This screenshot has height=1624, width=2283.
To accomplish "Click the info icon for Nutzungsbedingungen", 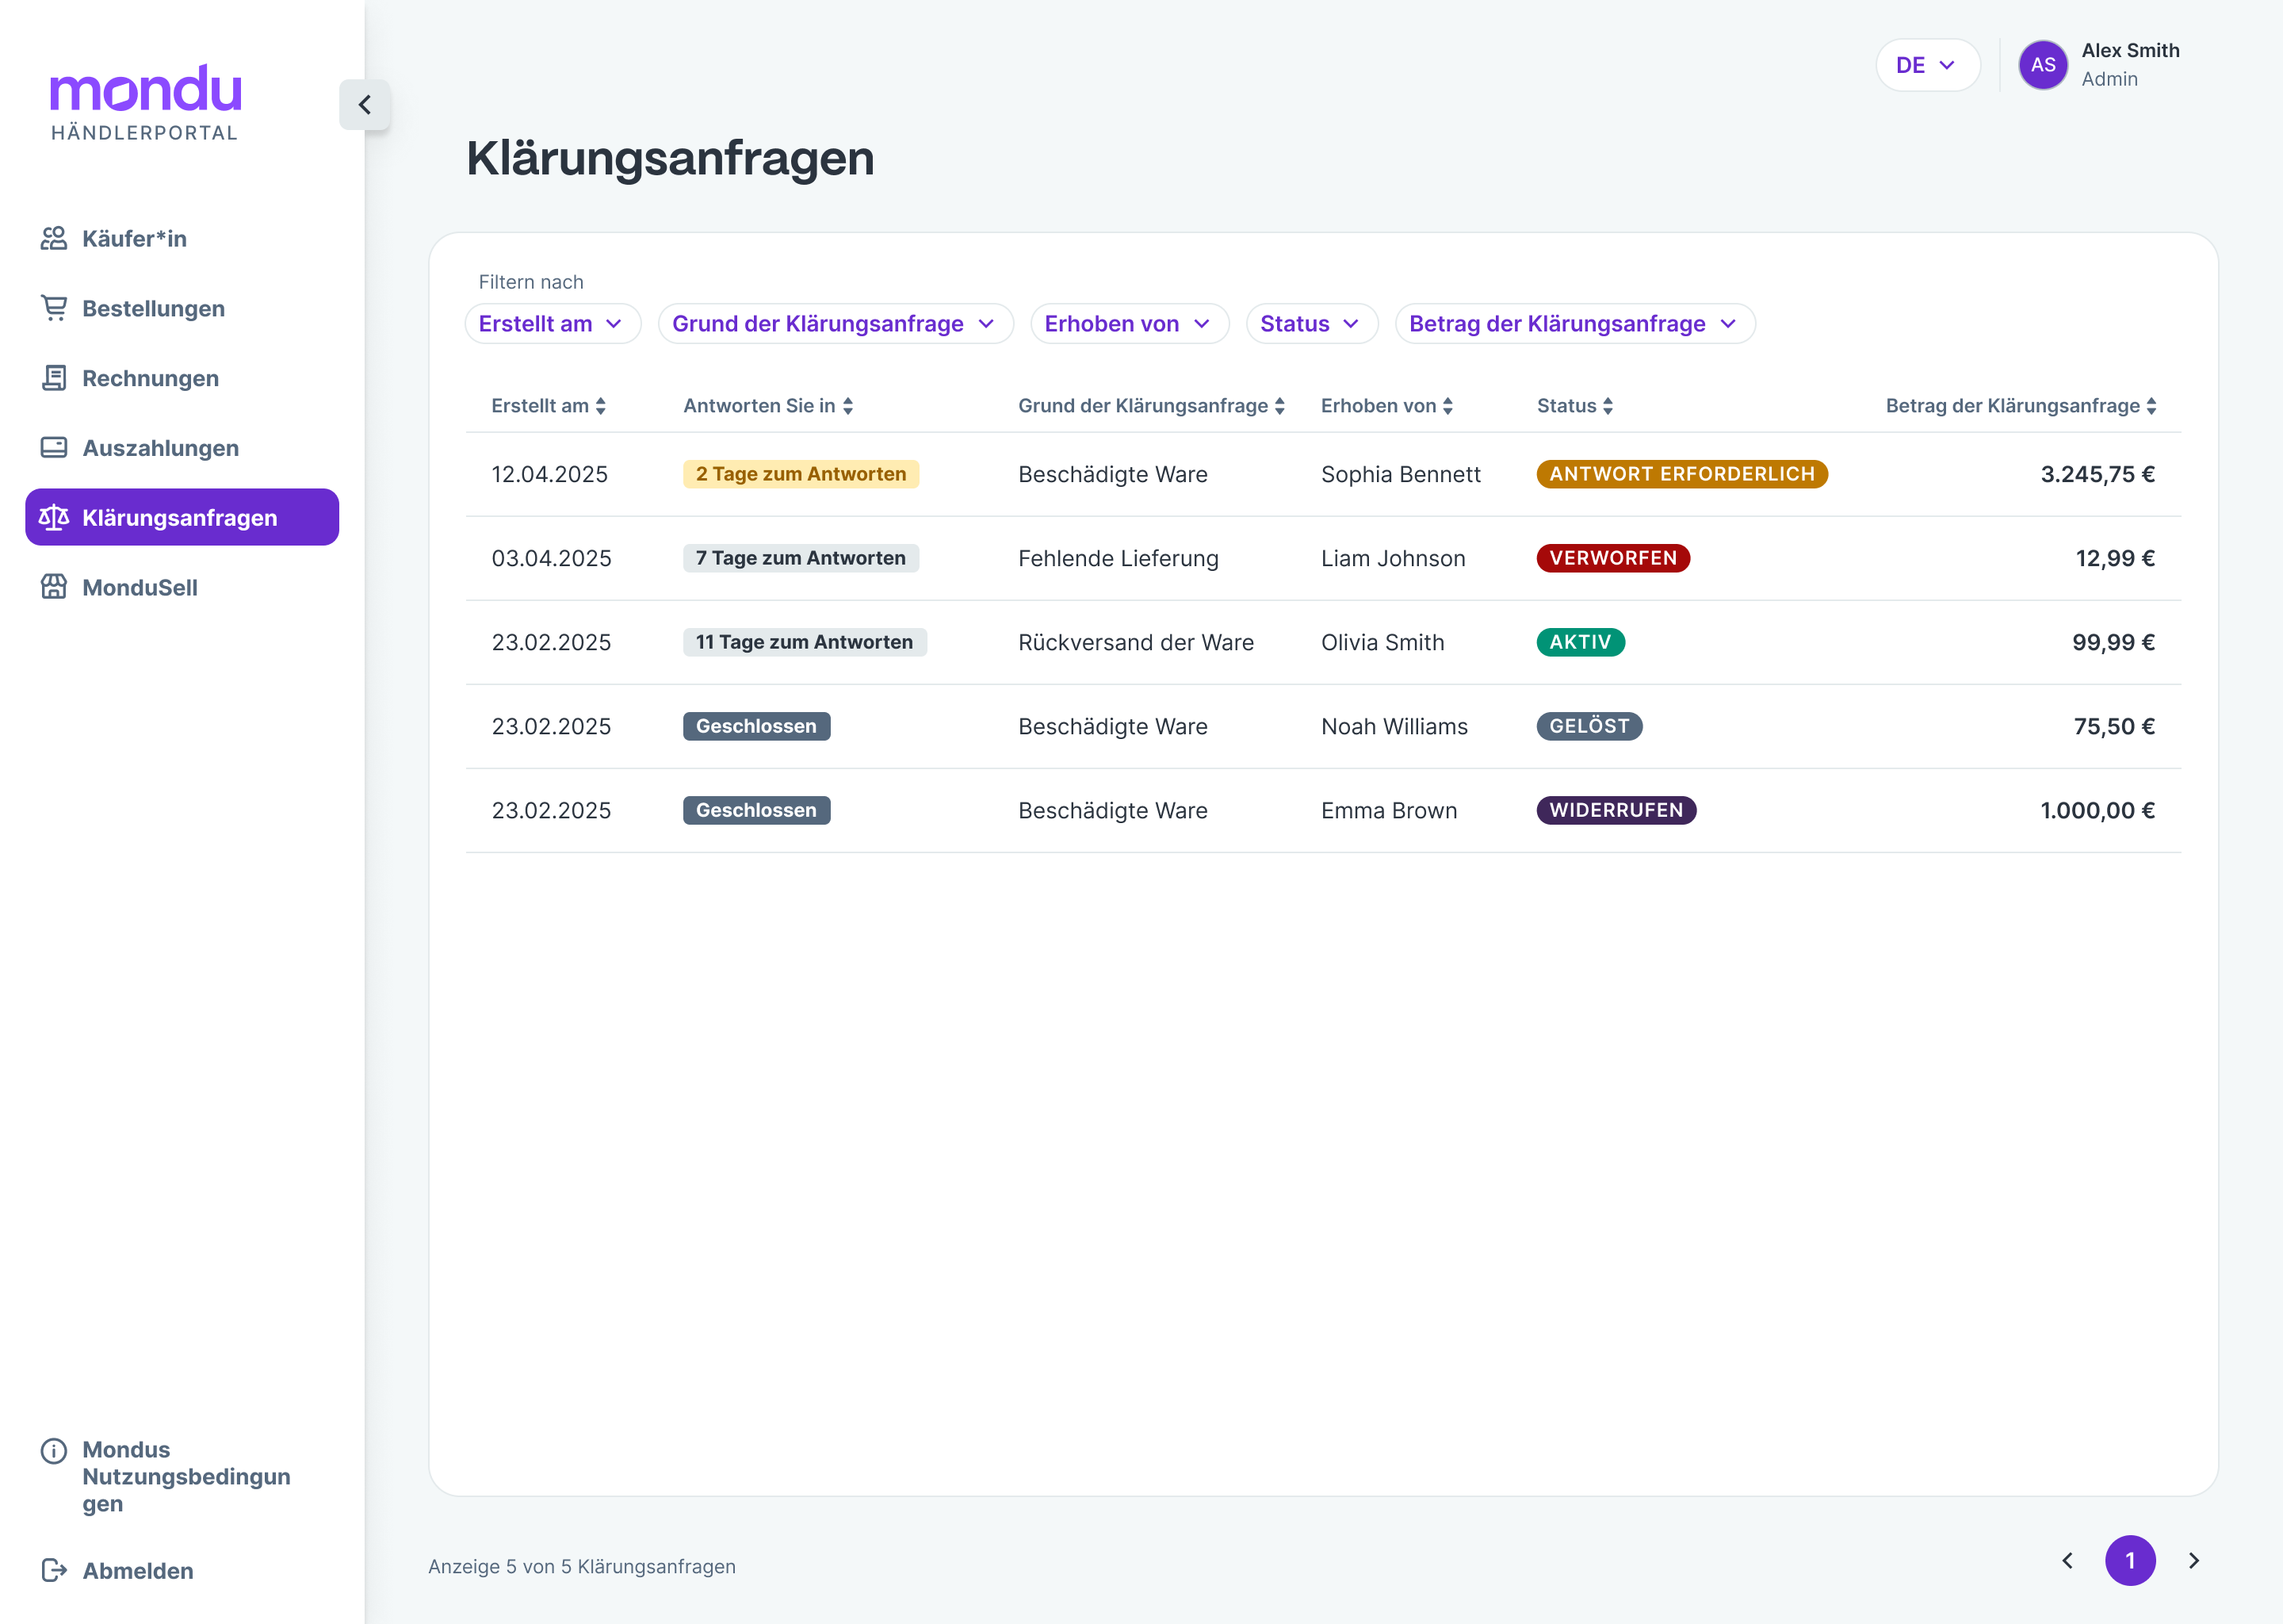I will [54, 1450].
